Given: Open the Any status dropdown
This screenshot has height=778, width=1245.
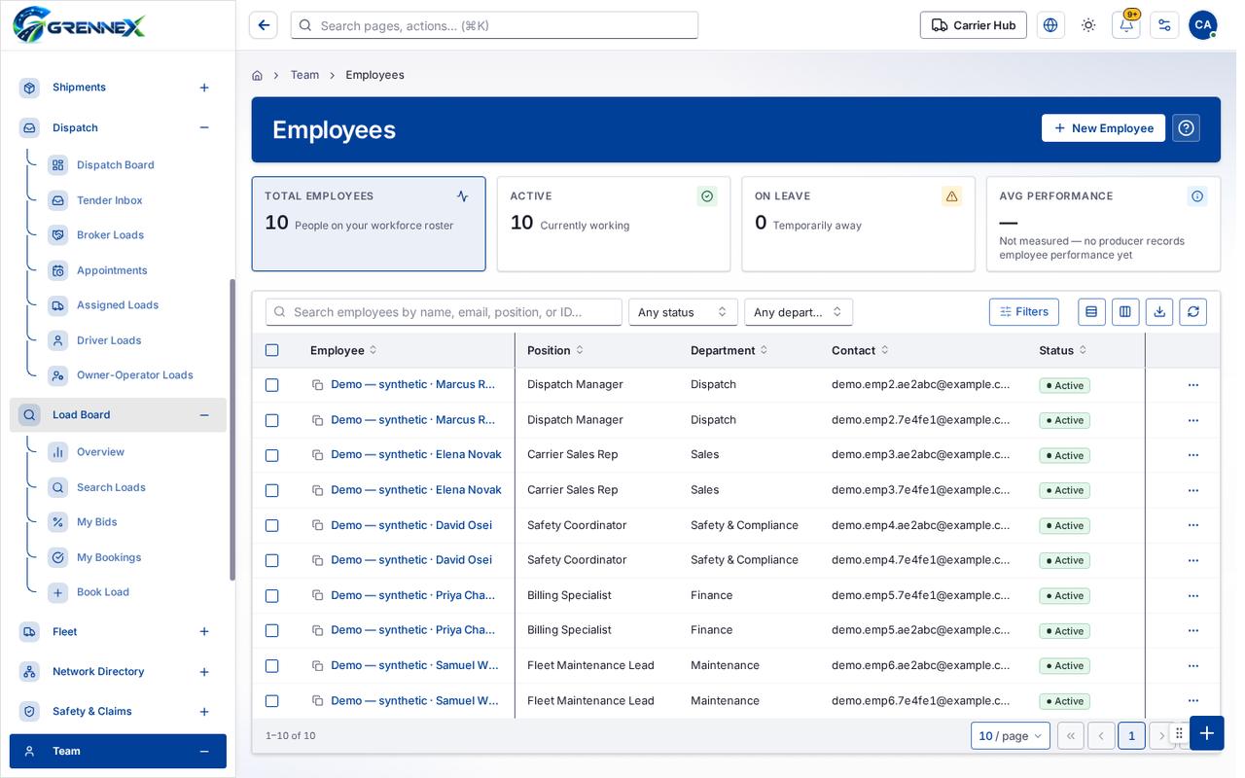Looking at the screenshot, I should coord(683,312).
